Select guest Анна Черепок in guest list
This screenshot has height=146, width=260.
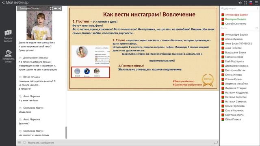point(233,48)
